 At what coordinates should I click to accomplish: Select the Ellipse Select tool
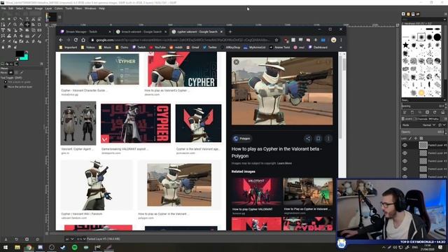9,19
